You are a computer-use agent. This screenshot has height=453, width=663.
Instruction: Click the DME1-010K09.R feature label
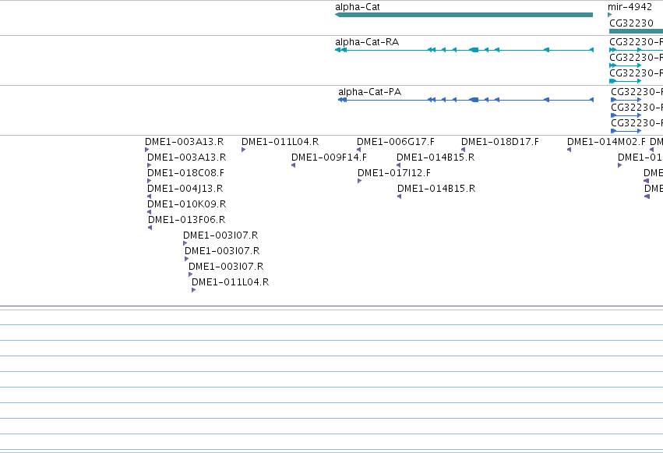[x=186, y=203]
